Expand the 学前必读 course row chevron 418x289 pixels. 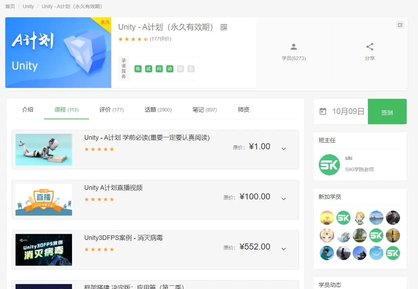pyautogui.click(x=283, y=149)
